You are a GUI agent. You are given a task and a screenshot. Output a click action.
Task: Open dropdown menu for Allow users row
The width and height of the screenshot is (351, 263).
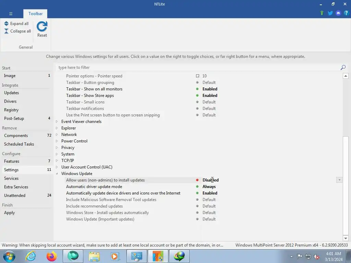(x=339, y=180)
